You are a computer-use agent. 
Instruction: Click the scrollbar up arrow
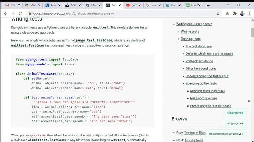(252, 20)
